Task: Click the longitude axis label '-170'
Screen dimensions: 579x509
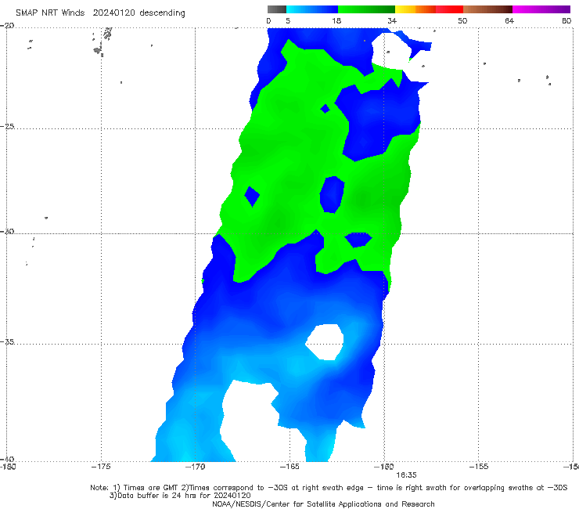Action: [x=196, y=467]
